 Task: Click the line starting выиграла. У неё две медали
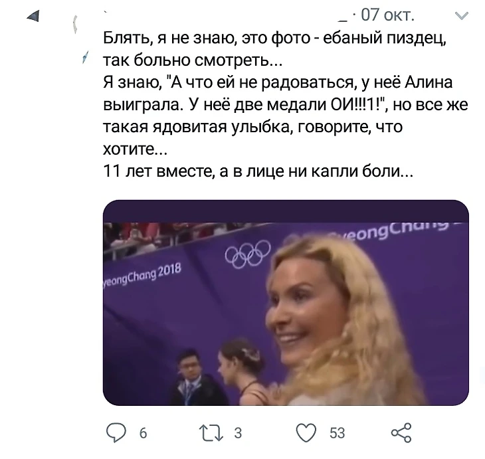[287, 106]
